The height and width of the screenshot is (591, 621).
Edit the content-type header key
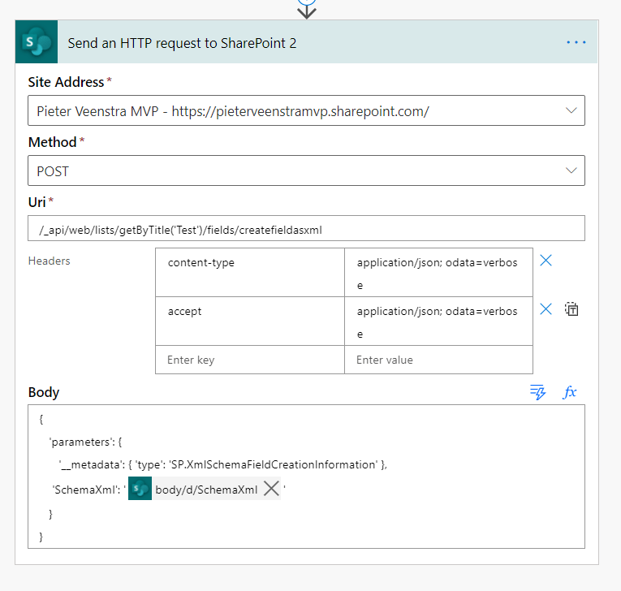point(250,272)
